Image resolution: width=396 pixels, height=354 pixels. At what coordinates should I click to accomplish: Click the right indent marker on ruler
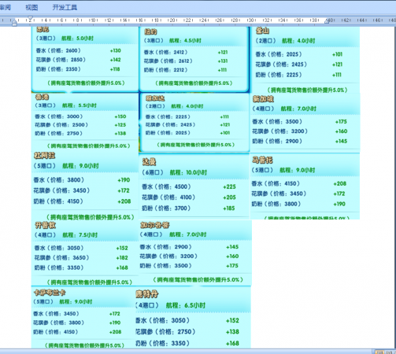327,21
